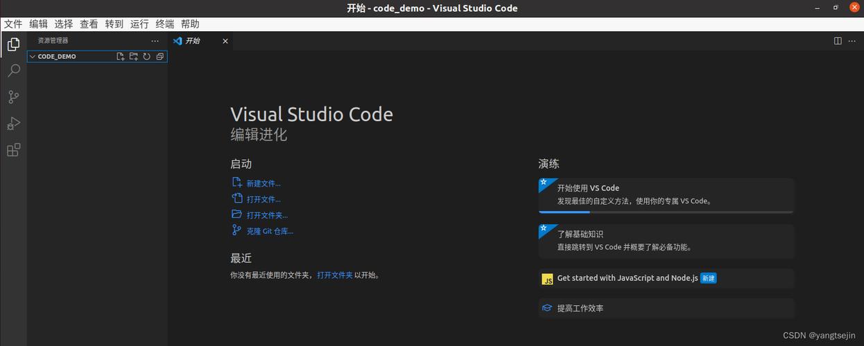Click the New File icon in CODE_DEMO header
This screenshot has height=346, width=864.
[121, 57]
